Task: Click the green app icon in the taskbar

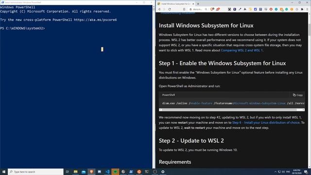Action: pos(115,172)
